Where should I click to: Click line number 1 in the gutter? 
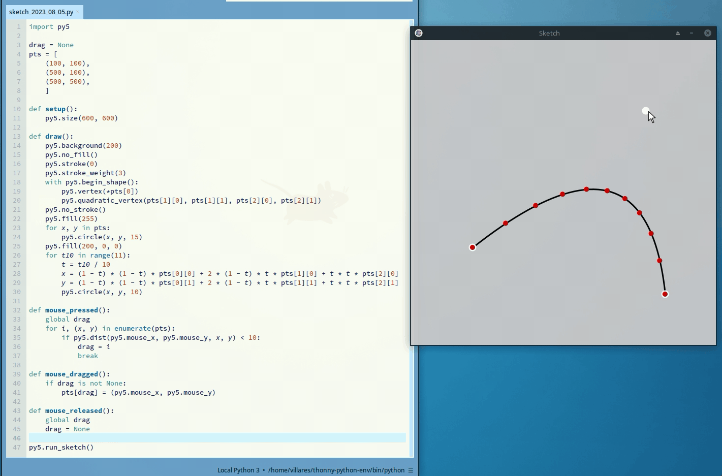(x=18, y=26)
